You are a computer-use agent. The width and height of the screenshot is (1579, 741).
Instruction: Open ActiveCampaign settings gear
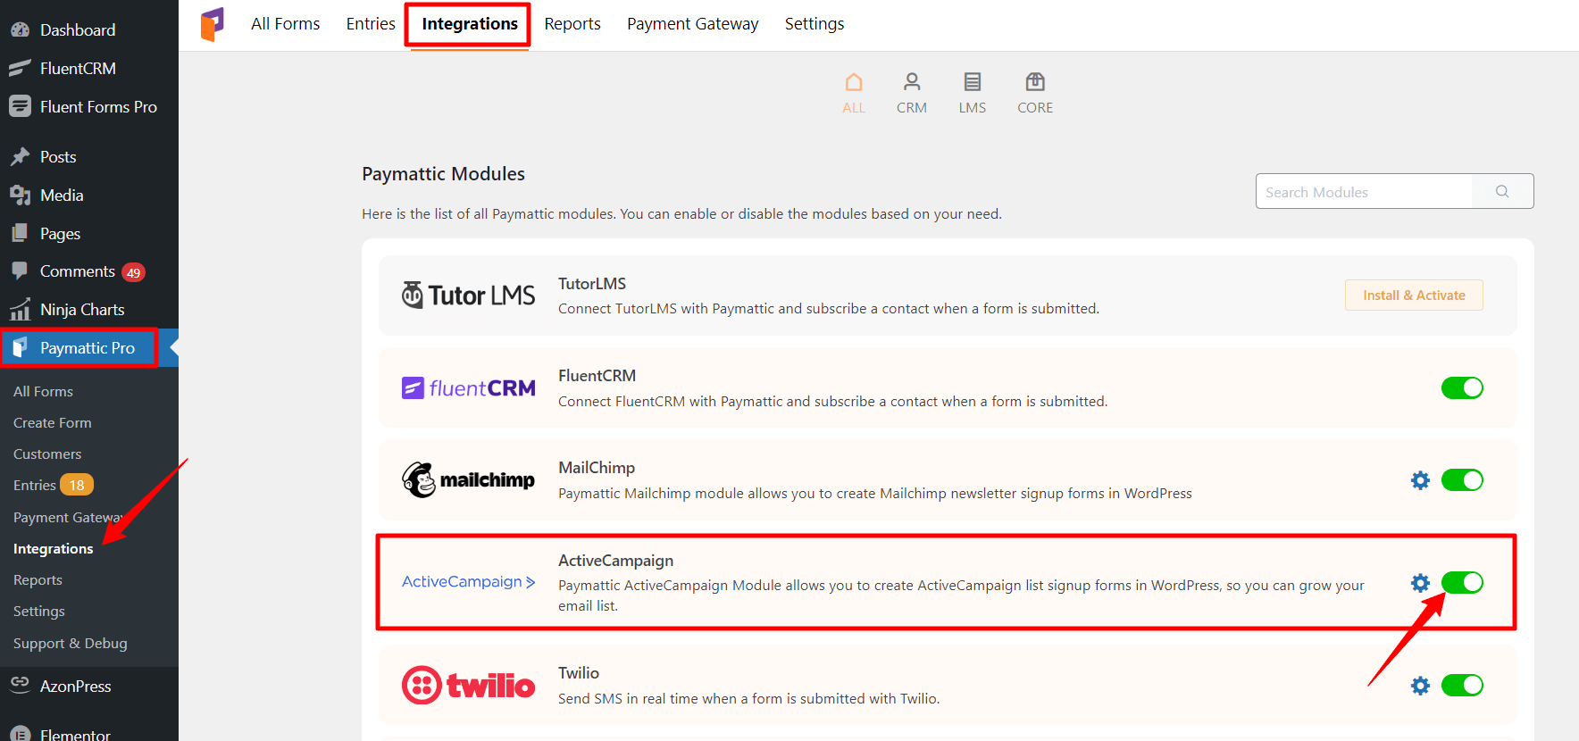click(x=1420, y=583)
